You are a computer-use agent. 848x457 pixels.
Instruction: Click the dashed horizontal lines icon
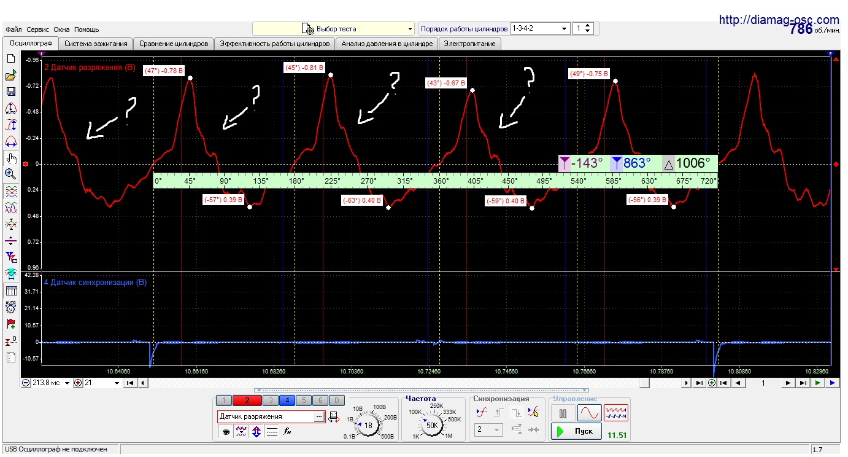point(272,432)
